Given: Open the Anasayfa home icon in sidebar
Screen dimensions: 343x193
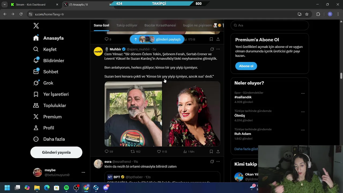Looking at the screenshot, I should [36, 38].
